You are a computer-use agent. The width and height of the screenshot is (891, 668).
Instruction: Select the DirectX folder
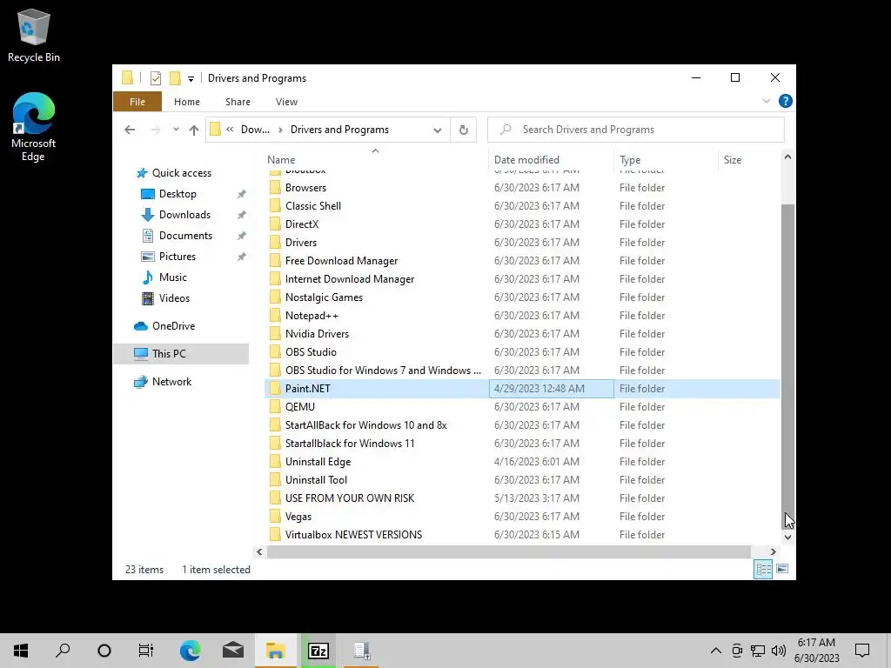[302, 224]
